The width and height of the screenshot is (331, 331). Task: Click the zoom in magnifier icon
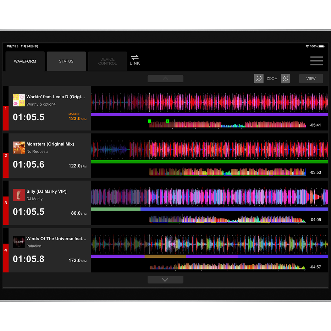click(285, 79)
